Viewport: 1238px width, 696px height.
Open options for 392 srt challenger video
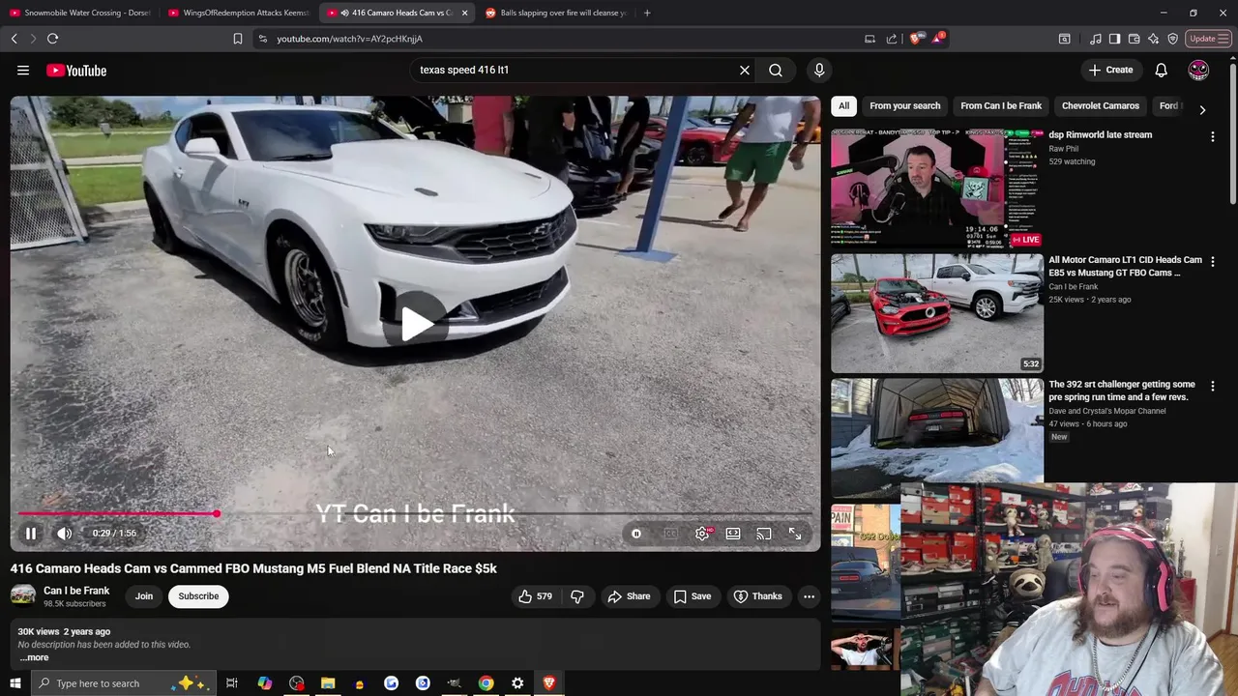[1212, 386]
